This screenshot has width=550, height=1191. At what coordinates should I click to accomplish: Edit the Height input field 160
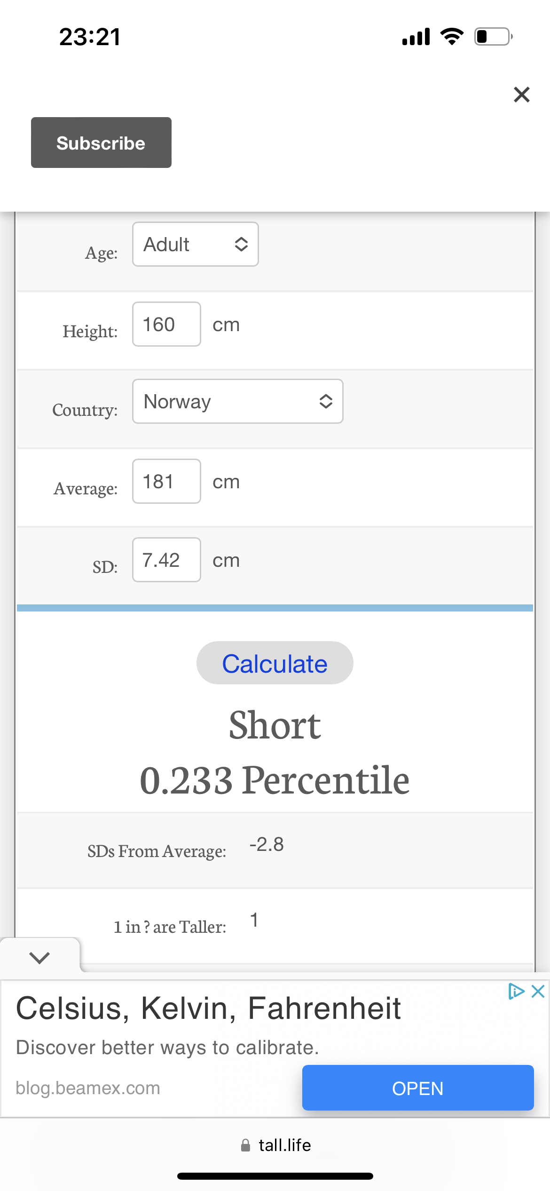point(166,324)
